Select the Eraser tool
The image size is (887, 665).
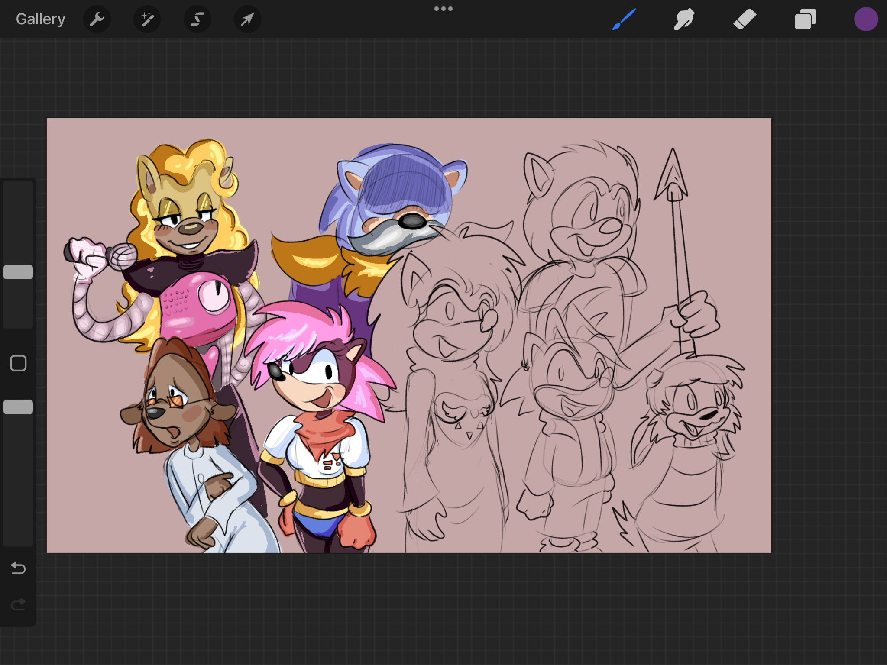click(x=745, y=19)
